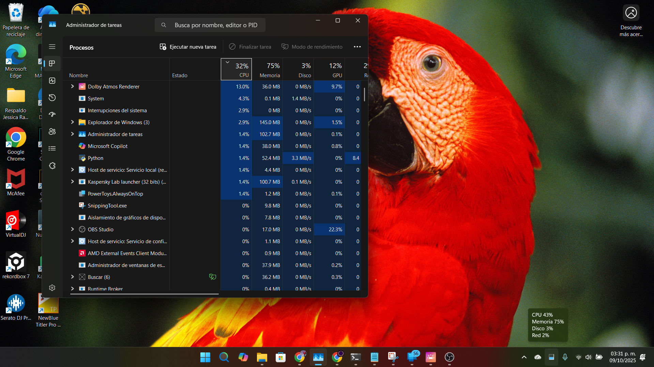Viewport: 654px width, 367px height.
Task: Switch to the Procesos view header
Action: [x=81, y=47]
